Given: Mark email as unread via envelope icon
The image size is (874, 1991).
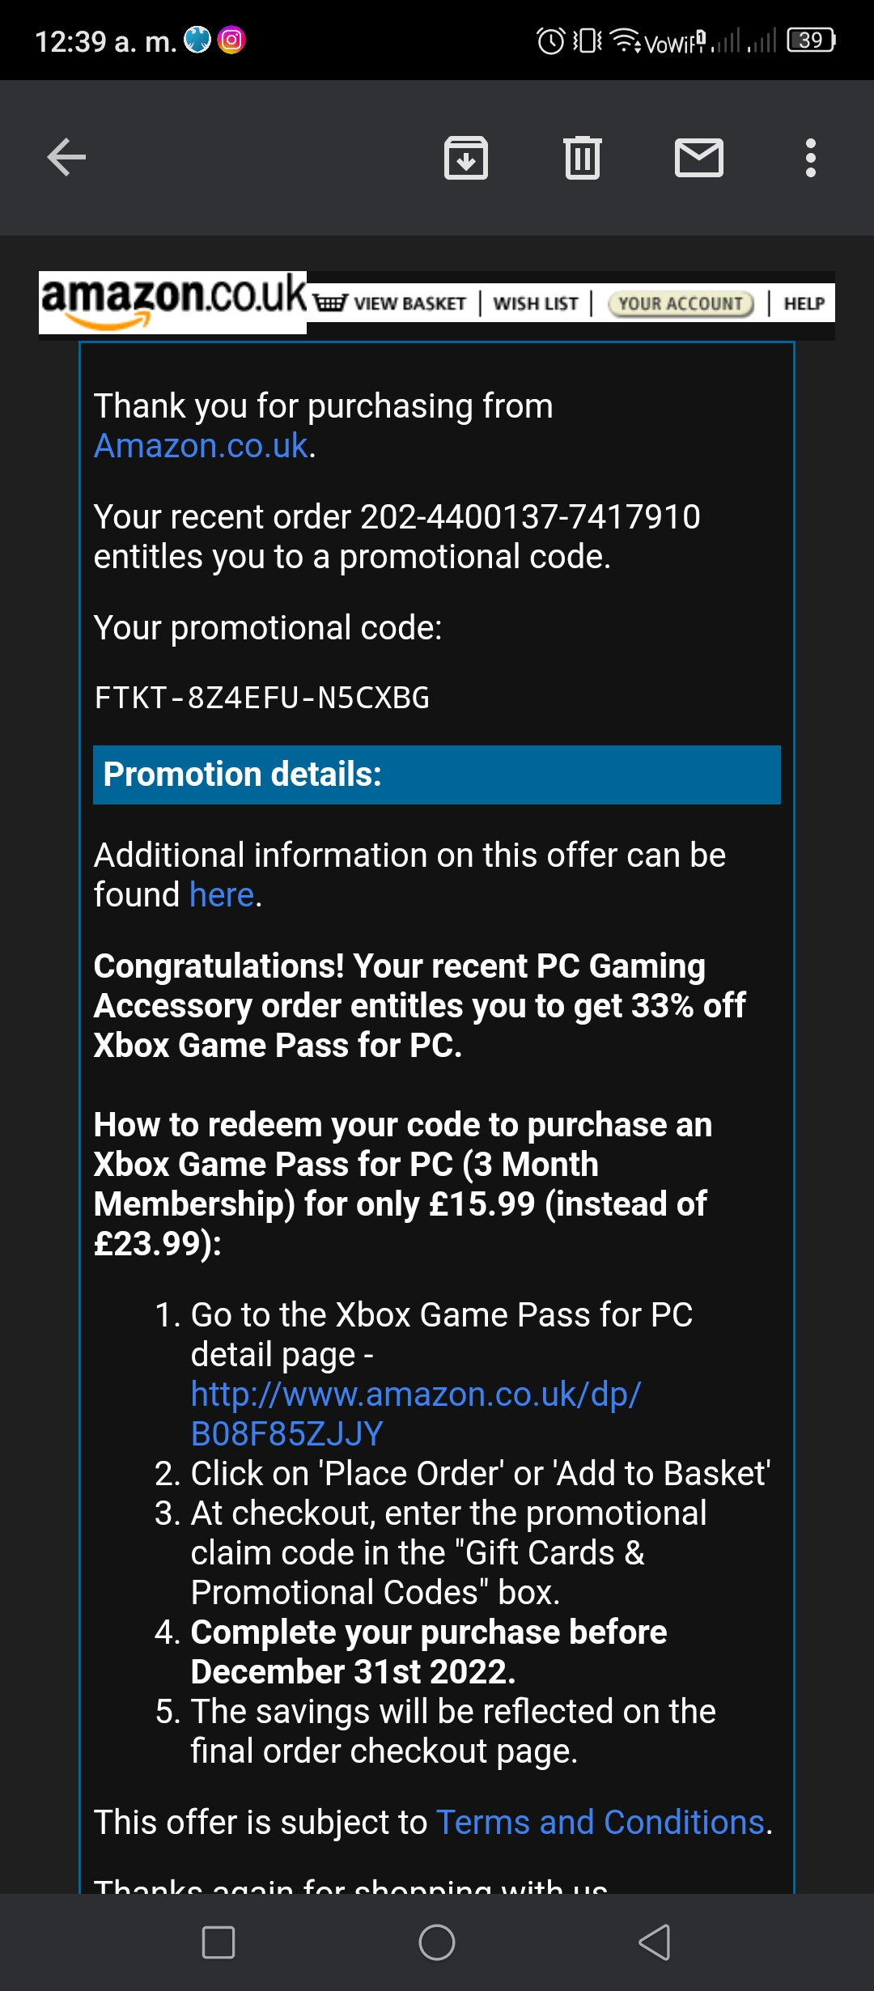Looking at the screenshot, I should click(699, 157).
